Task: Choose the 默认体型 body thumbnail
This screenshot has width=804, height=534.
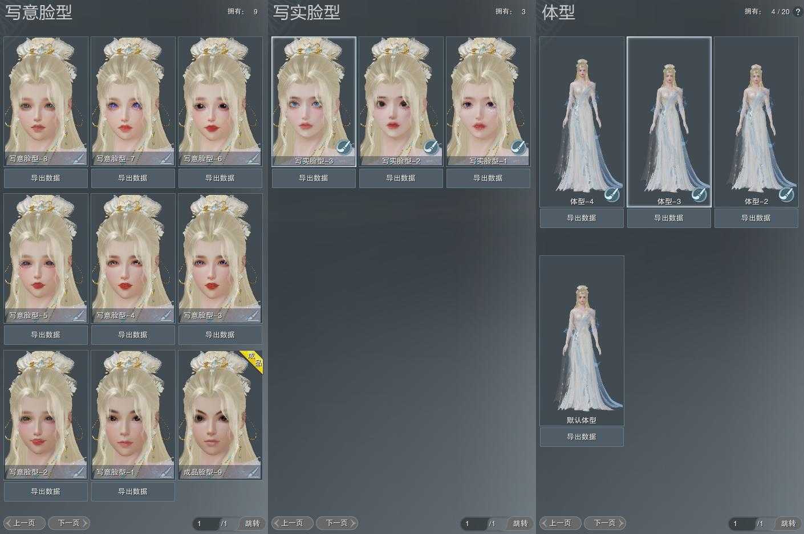Action: click(x=582, y=336)
